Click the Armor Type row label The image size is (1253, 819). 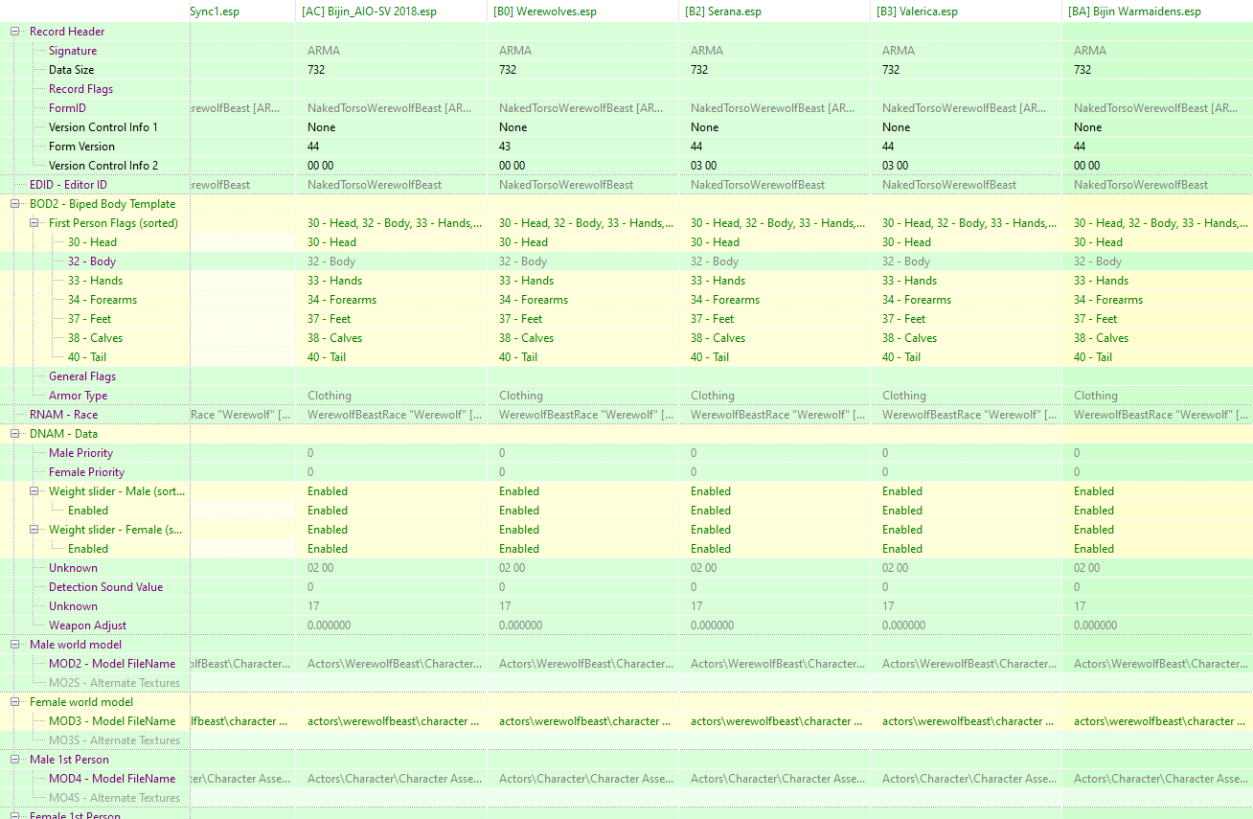tap(78, 396)
